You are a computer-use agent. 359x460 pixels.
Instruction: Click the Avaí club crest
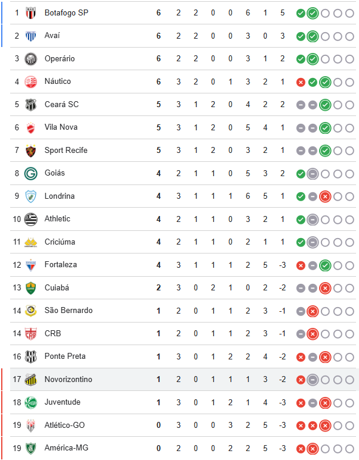[x=30, y=36]
